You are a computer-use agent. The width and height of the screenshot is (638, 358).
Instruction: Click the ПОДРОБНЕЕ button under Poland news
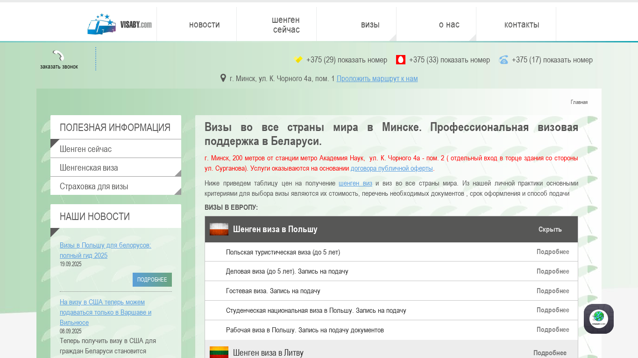click(152, 280)
